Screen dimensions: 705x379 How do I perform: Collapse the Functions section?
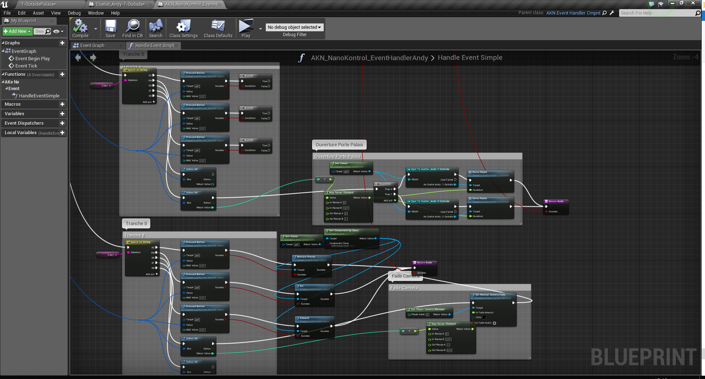point(3,74)
